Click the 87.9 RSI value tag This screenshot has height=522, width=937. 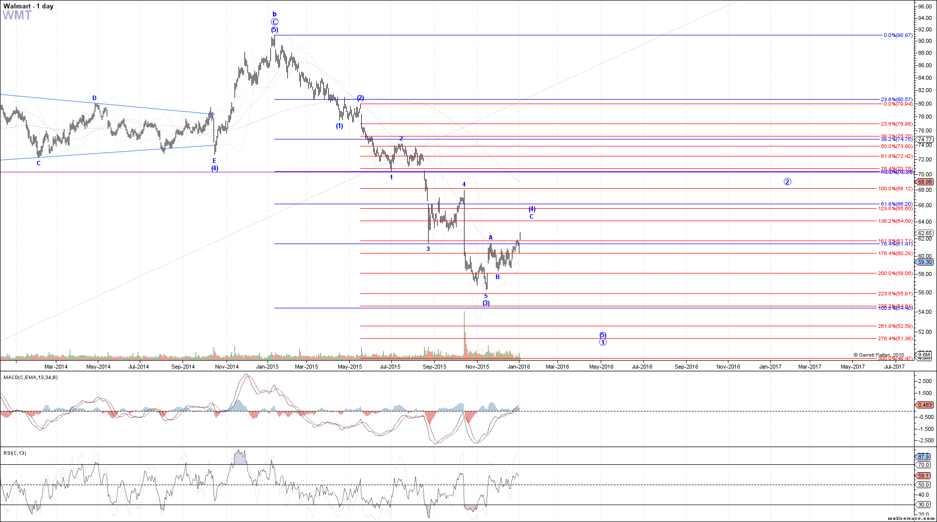coord(924,457)
